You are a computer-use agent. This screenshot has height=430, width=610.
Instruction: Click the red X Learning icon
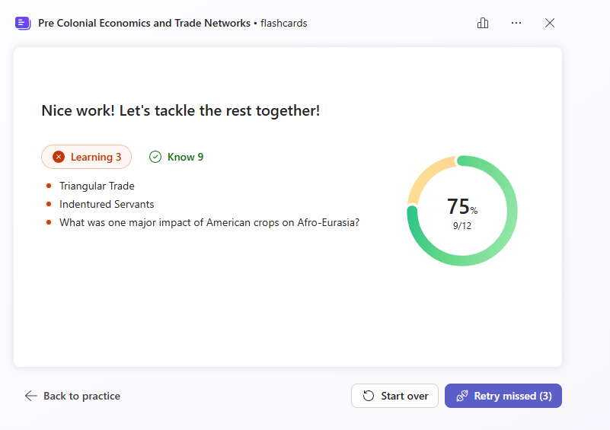59,157
